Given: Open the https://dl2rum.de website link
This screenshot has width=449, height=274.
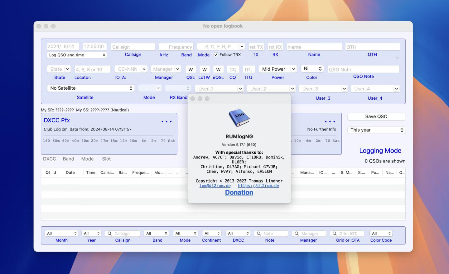Looking at the screenshot, I should coord(258,186).
